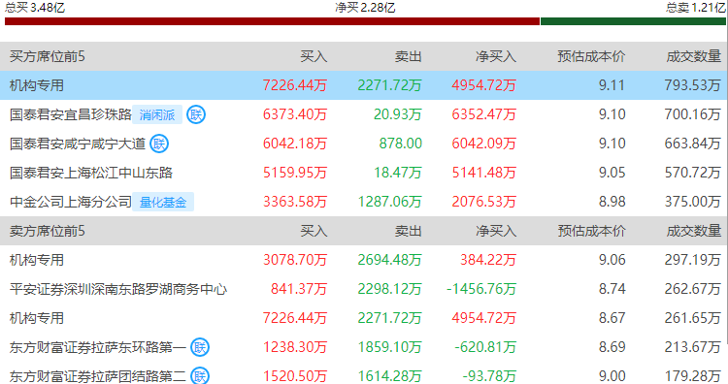Click buy value 3078.70万
The image size is (728, 384).
coord(295,260)
